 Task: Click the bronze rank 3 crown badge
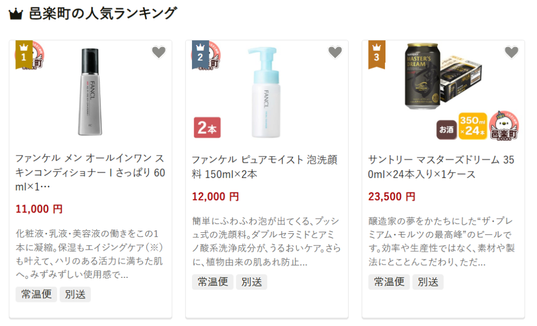(377, 54)
